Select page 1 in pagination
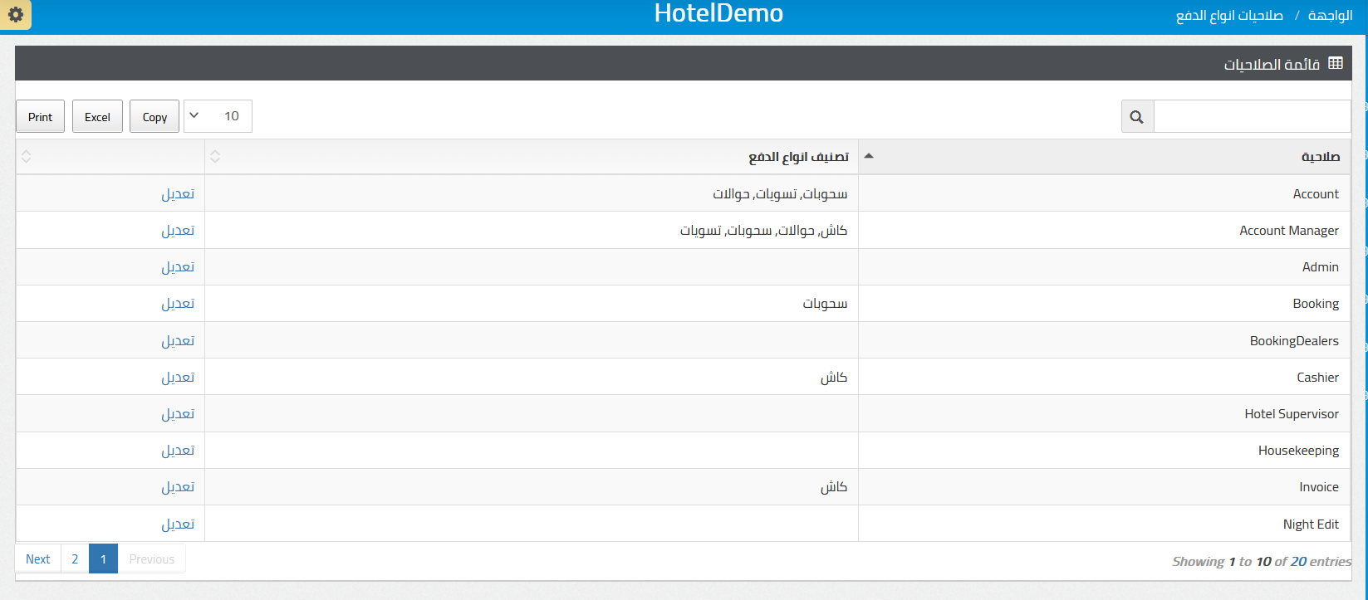This screenshot has height=600, width=1368. point(103,559)
